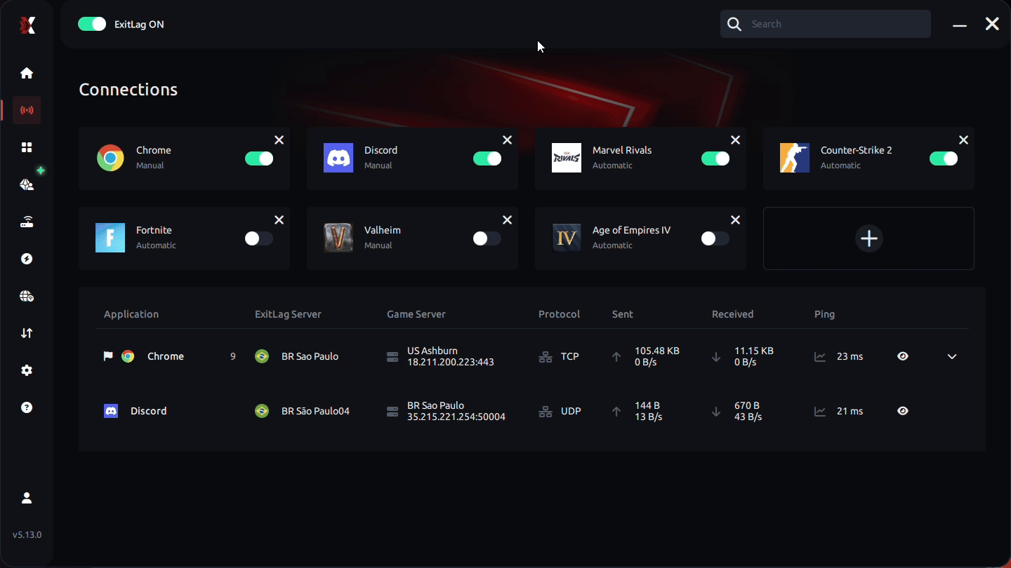Enable the Fortnite connection toggle
This screenshot has width=1011, height=568.
[259, 238]
